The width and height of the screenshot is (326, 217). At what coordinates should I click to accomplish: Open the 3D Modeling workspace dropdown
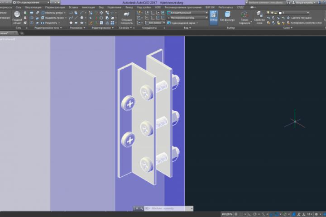31,3
